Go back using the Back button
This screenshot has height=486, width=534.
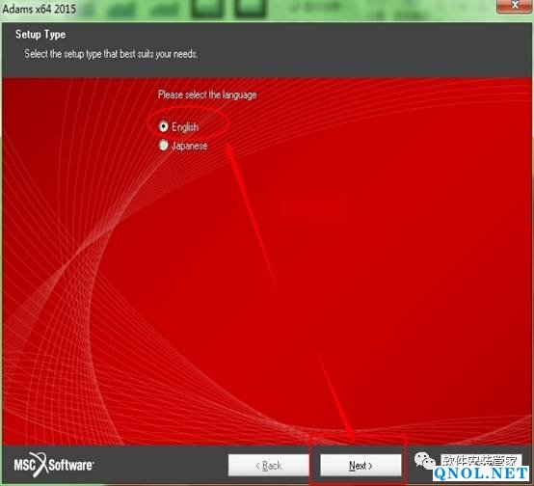(x=269, y=465)
